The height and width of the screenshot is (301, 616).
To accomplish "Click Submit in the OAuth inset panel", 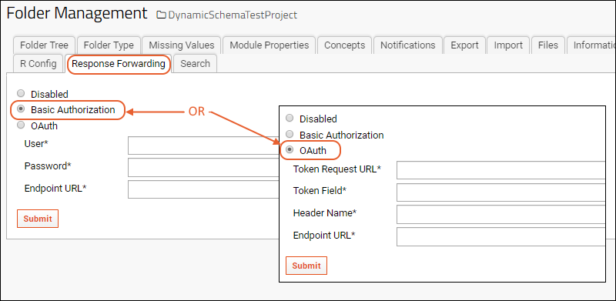I will click(306, 266).
